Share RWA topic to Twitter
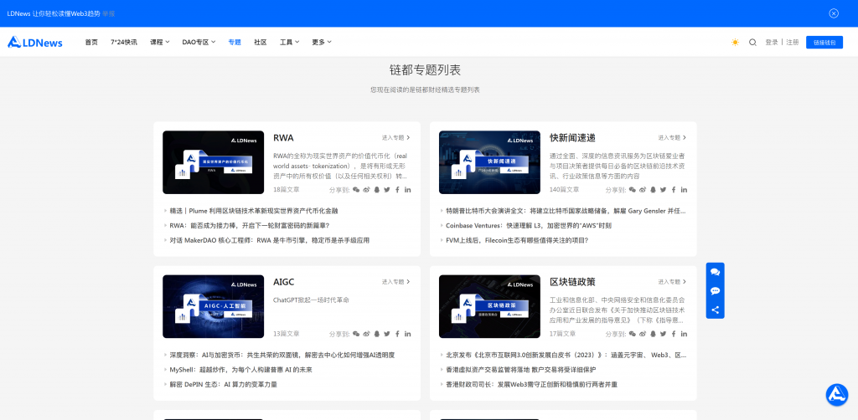The height and width of the screenshot is (420, 858). click(x=387, y=190)
